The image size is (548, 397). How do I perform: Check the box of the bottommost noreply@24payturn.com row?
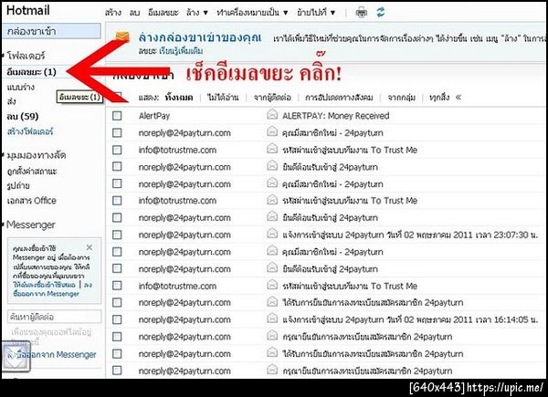117,371
